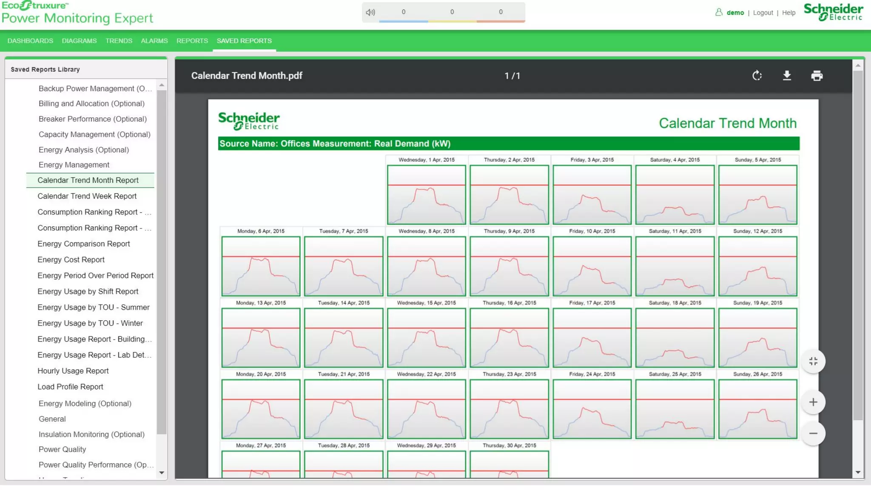Select the Energy Cost Report

point(71,259)
